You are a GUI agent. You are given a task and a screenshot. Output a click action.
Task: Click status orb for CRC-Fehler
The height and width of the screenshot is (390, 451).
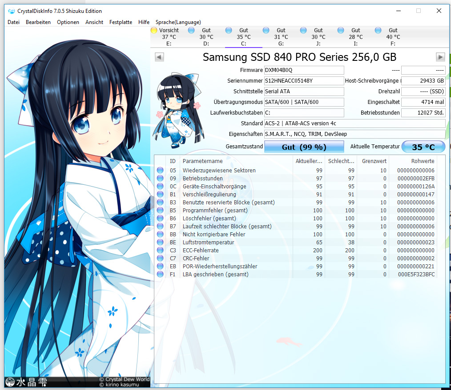pos(160,258)
